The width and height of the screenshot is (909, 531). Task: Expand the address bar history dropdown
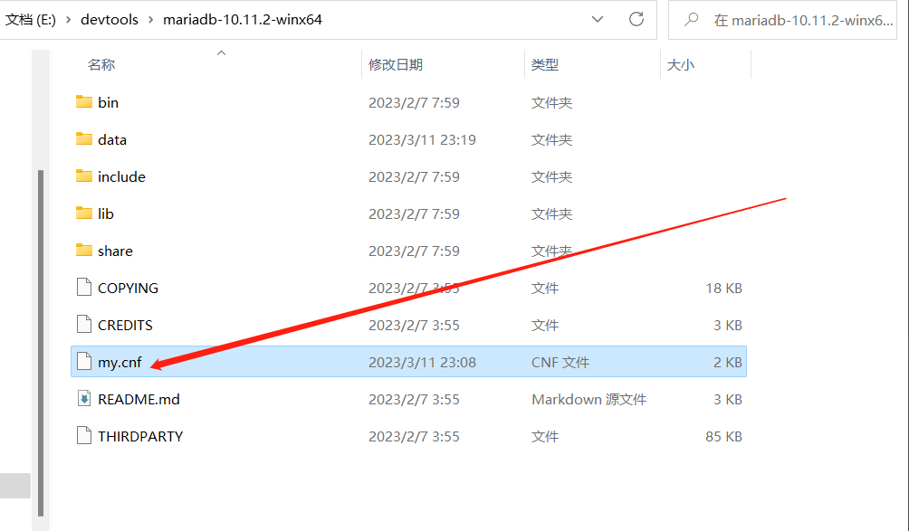point(598,19)
